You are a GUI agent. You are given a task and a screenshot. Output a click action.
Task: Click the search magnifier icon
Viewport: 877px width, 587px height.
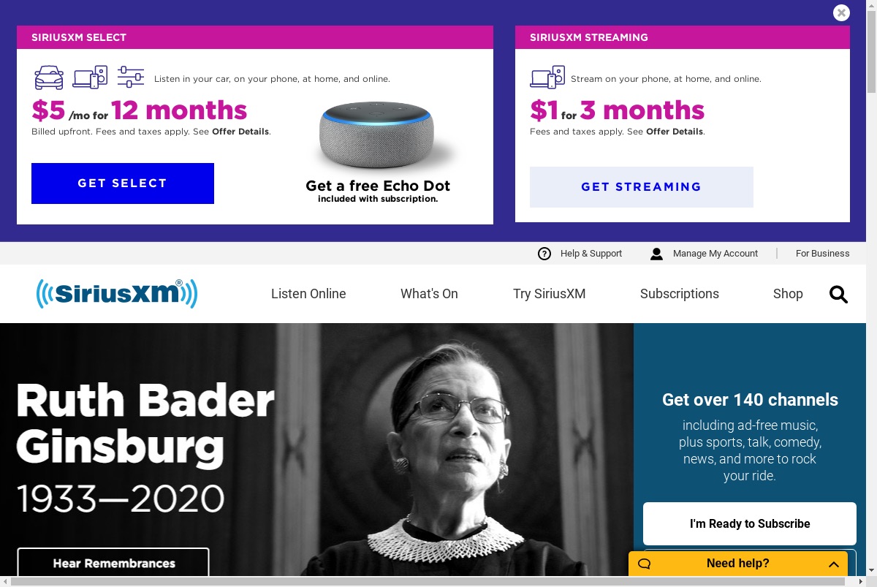838,294
